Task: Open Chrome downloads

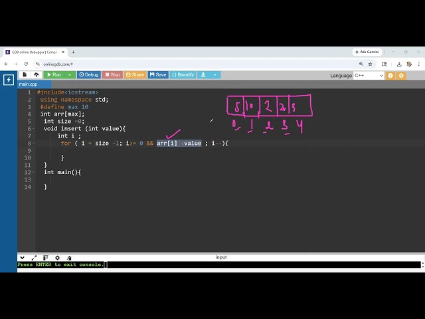Action: coord(399,64)
